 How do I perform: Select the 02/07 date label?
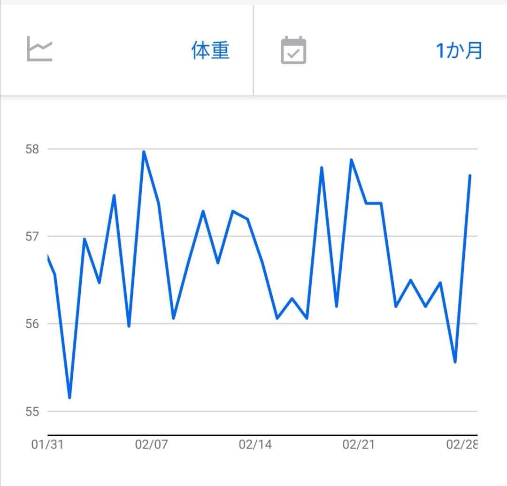[151, 445]
